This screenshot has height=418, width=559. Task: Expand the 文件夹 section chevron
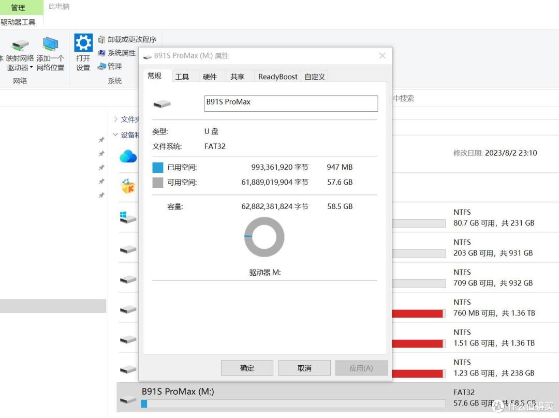click(x=115, y=119)
